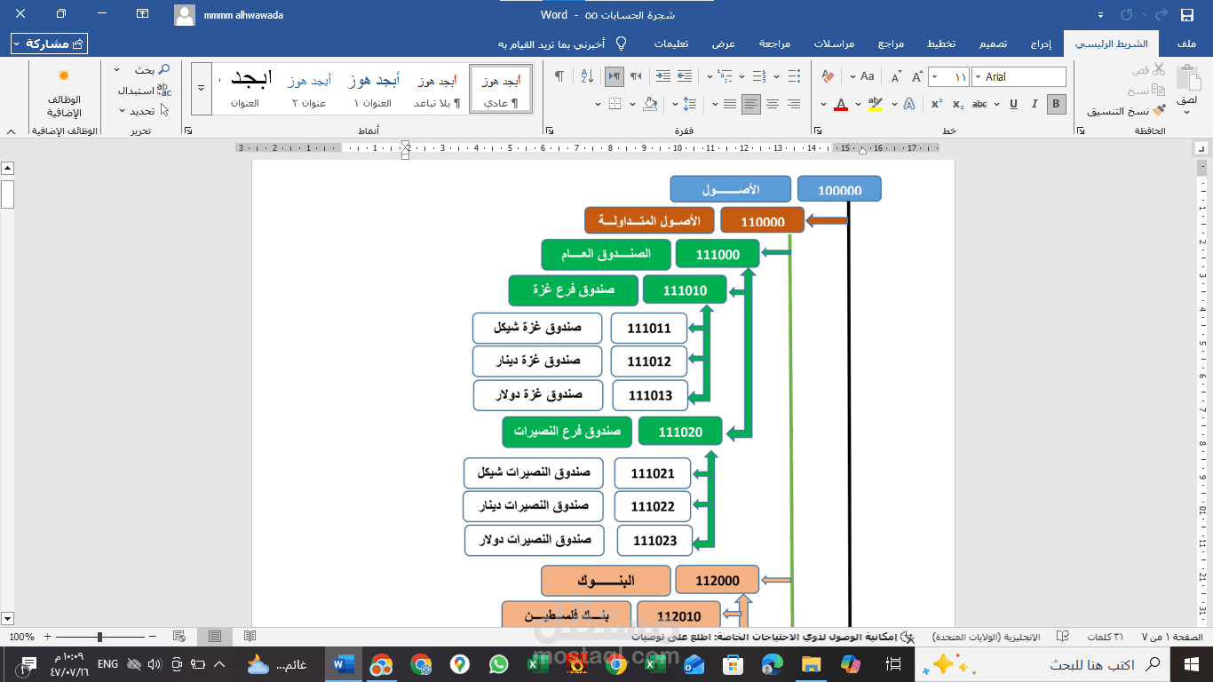The width and height of the screenshot is (1213, 682).
Task: Toggle underline formatting on
Action: (1013, 103)
